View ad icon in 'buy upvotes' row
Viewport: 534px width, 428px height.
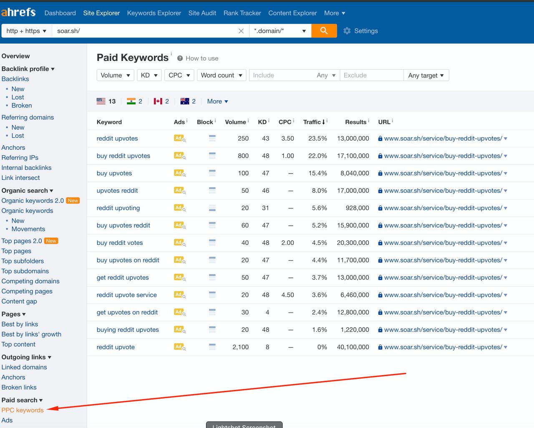point(180,173)
